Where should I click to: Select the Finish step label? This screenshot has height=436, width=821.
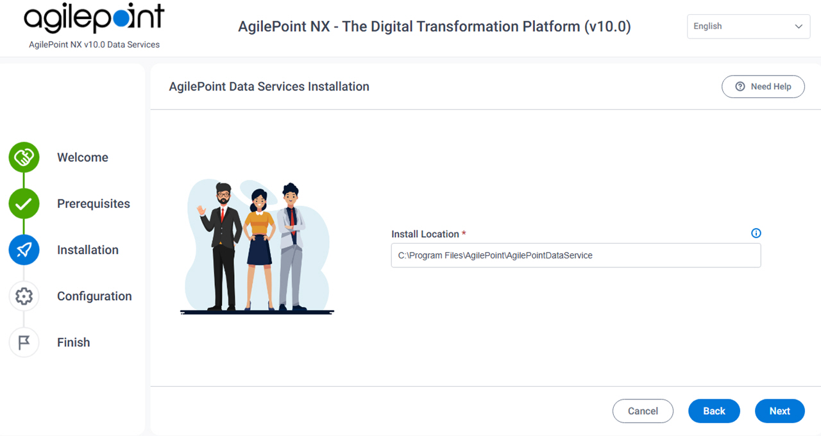[x=74, y=342]
